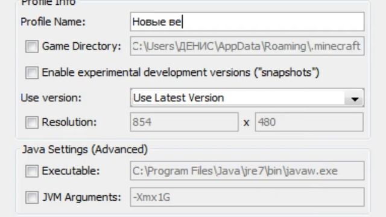Check the Executable checkbox
The width and height of the screenshot is (386, 217).
point(32,171)
